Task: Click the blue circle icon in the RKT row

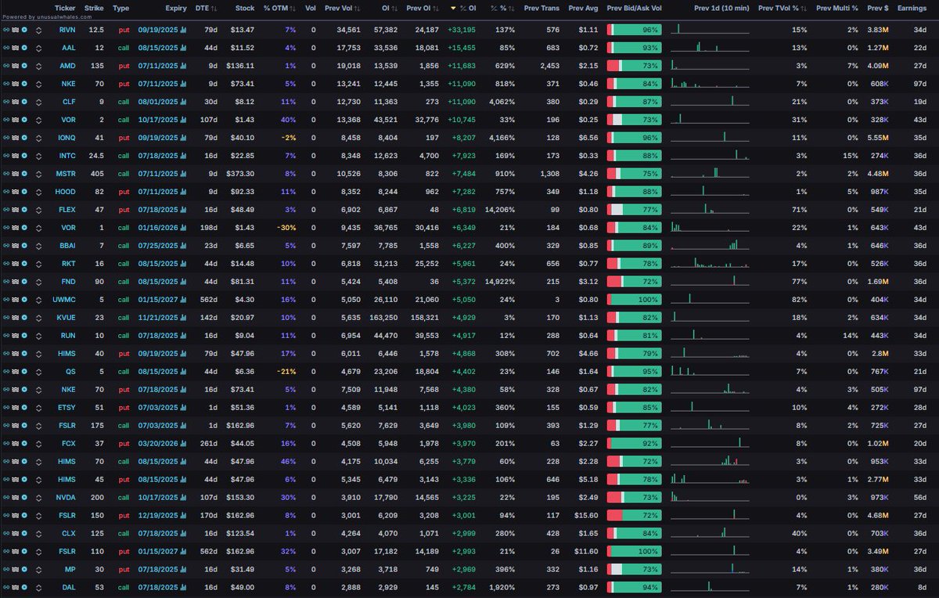Action: tap(24, 263)
